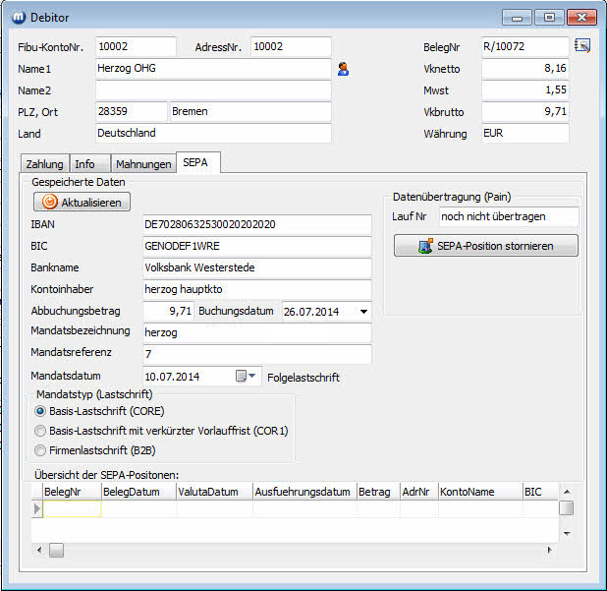
Task: Expand the Buchungsdatum date dropdown
Action: point(365,311)
